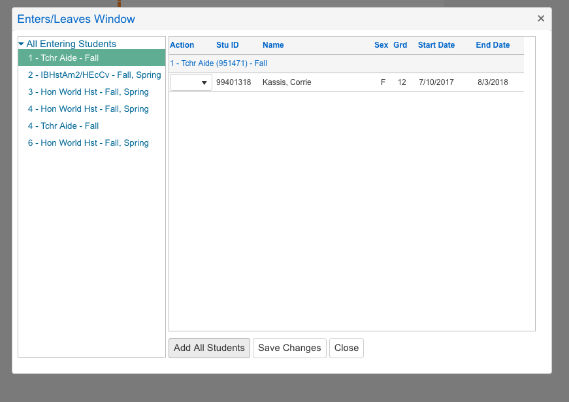569x402 pixels.
Task: Click grade value 12
Action: [402, 82]
